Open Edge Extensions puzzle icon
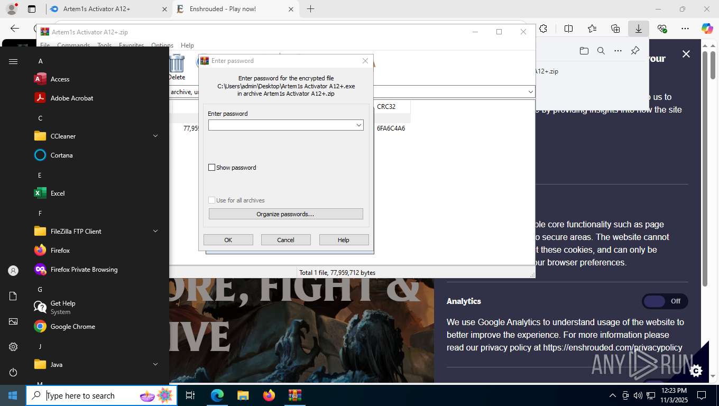 tap(543, 29)
